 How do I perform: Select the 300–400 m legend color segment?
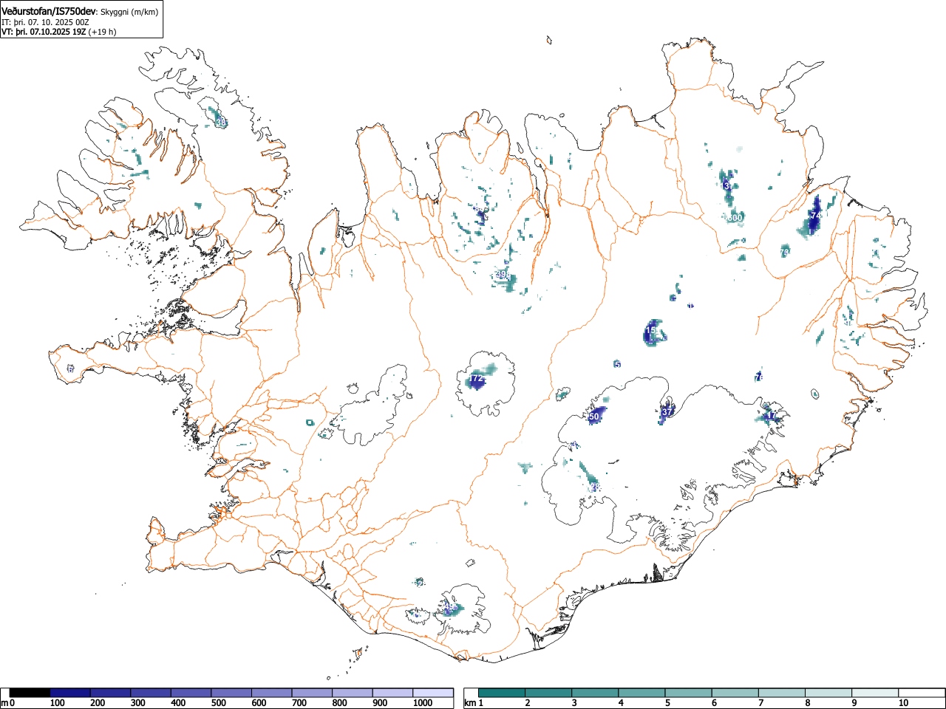click(x=151, y=693)
